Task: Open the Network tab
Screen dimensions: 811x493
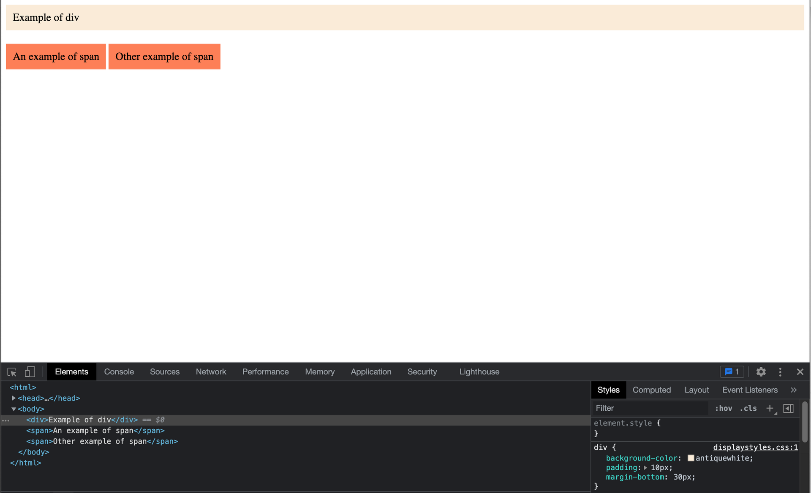Action: pyautogui.click(x=211, y=372)
